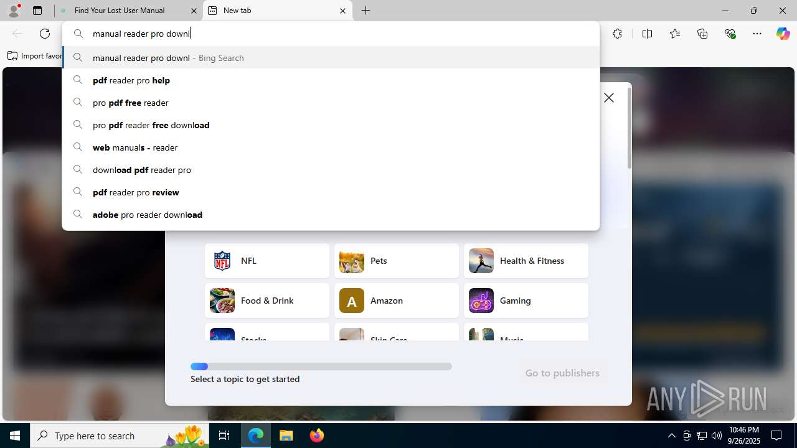Open the notification center icon
797x448 pixels.
point(776,436)
